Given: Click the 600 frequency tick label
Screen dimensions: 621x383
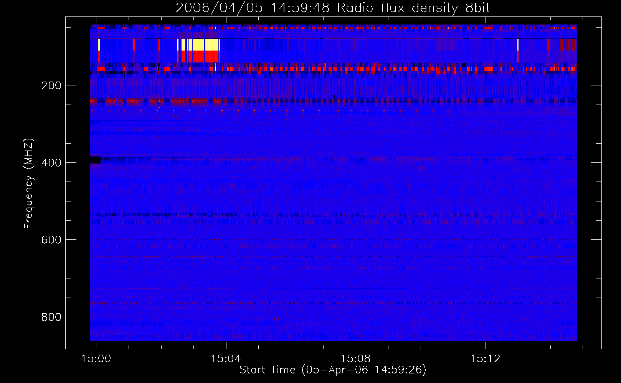Looking at the screenshot, I should pos(51,240).
